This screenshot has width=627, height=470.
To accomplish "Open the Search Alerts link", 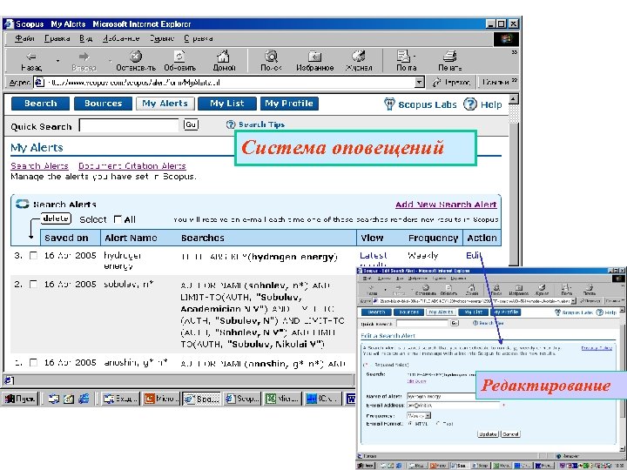I will point(39,166).
